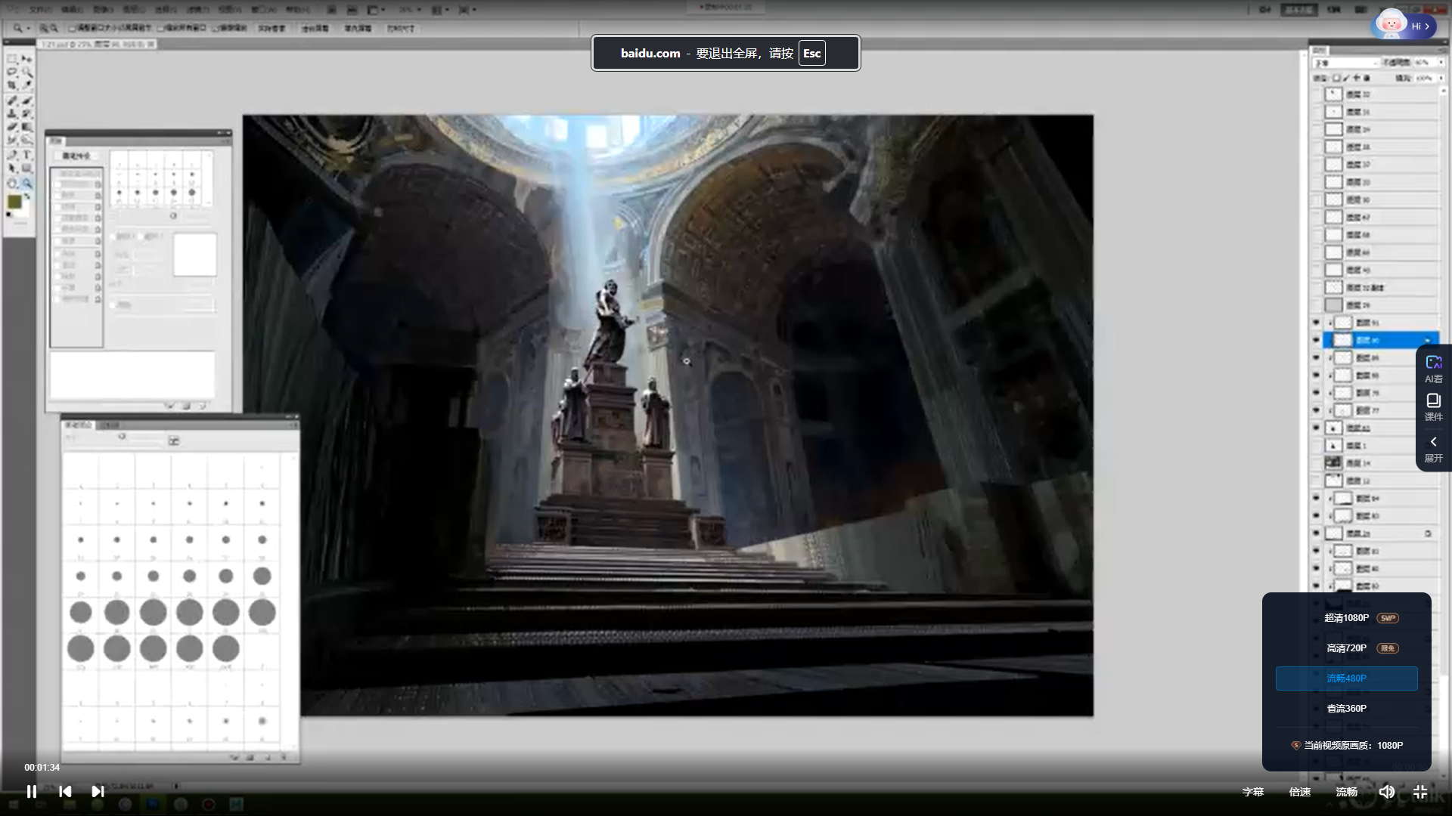Viewport: 1452px width, 816px height.
Task: Click the zoom-out magnifier in options bar
Action: [54, 28]
